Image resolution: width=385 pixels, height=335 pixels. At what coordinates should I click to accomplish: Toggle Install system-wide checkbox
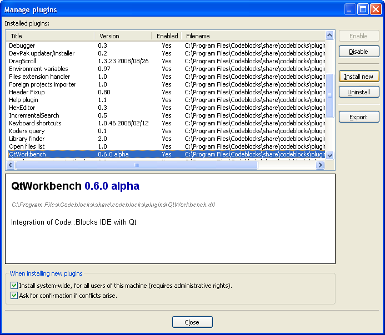coord(14,286)
